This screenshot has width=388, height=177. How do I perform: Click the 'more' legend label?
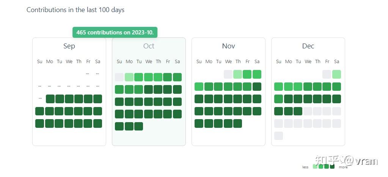[x=343, y=167]
